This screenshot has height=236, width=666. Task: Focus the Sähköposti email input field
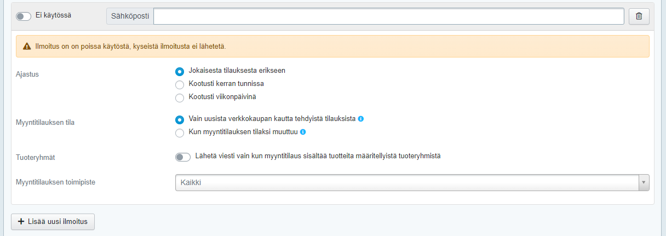point(388,16)
